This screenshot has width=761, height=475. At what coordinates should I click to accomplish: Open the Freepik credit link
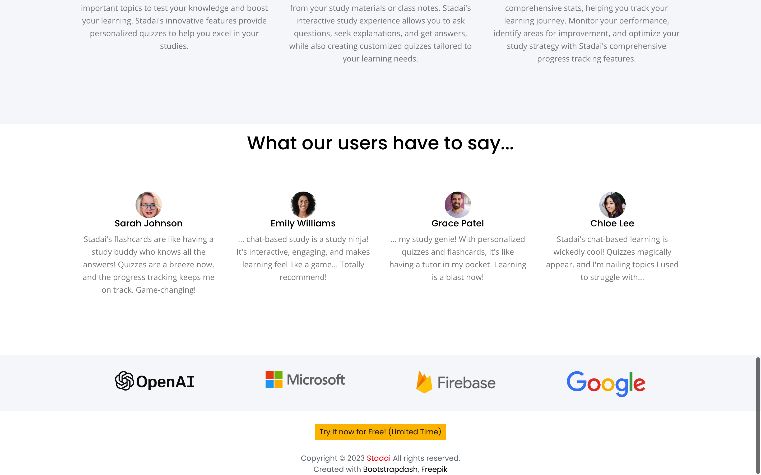tap(434, 469)
